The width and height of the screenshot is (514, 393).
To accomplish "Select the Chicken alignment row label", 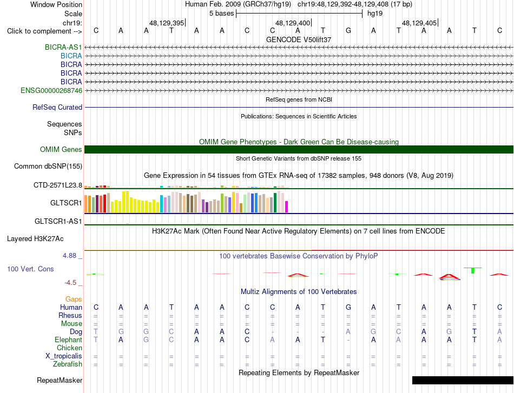I will pos(69,348).
